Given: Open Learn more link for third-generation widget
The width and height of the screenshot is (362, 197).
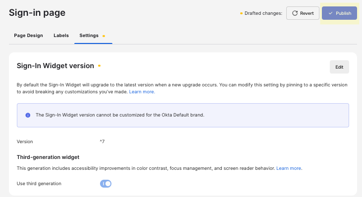Looking at the screenshot, I should 289,168.
